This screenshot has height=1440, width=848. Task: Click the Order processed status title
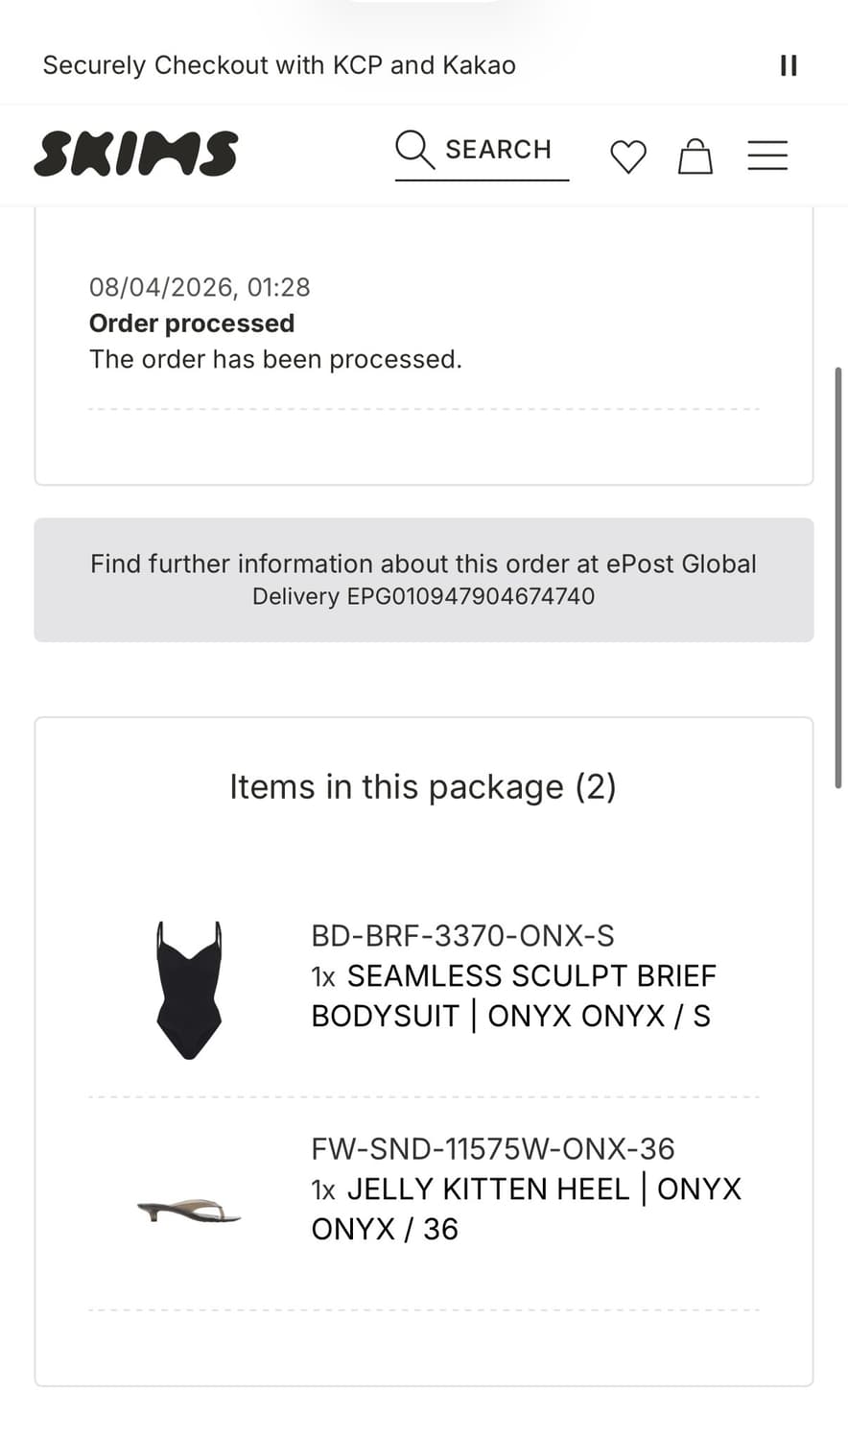point(192,324)
